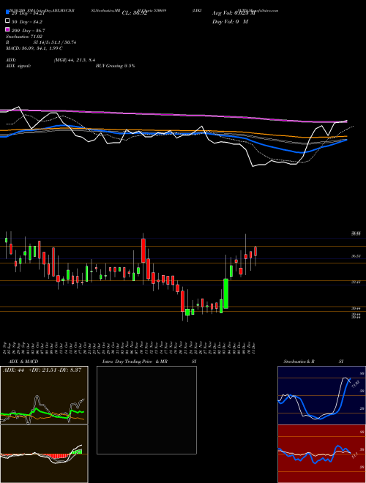Click the MACD histogram panel
The height and width of the screenshot is (483, 366).
44,454
